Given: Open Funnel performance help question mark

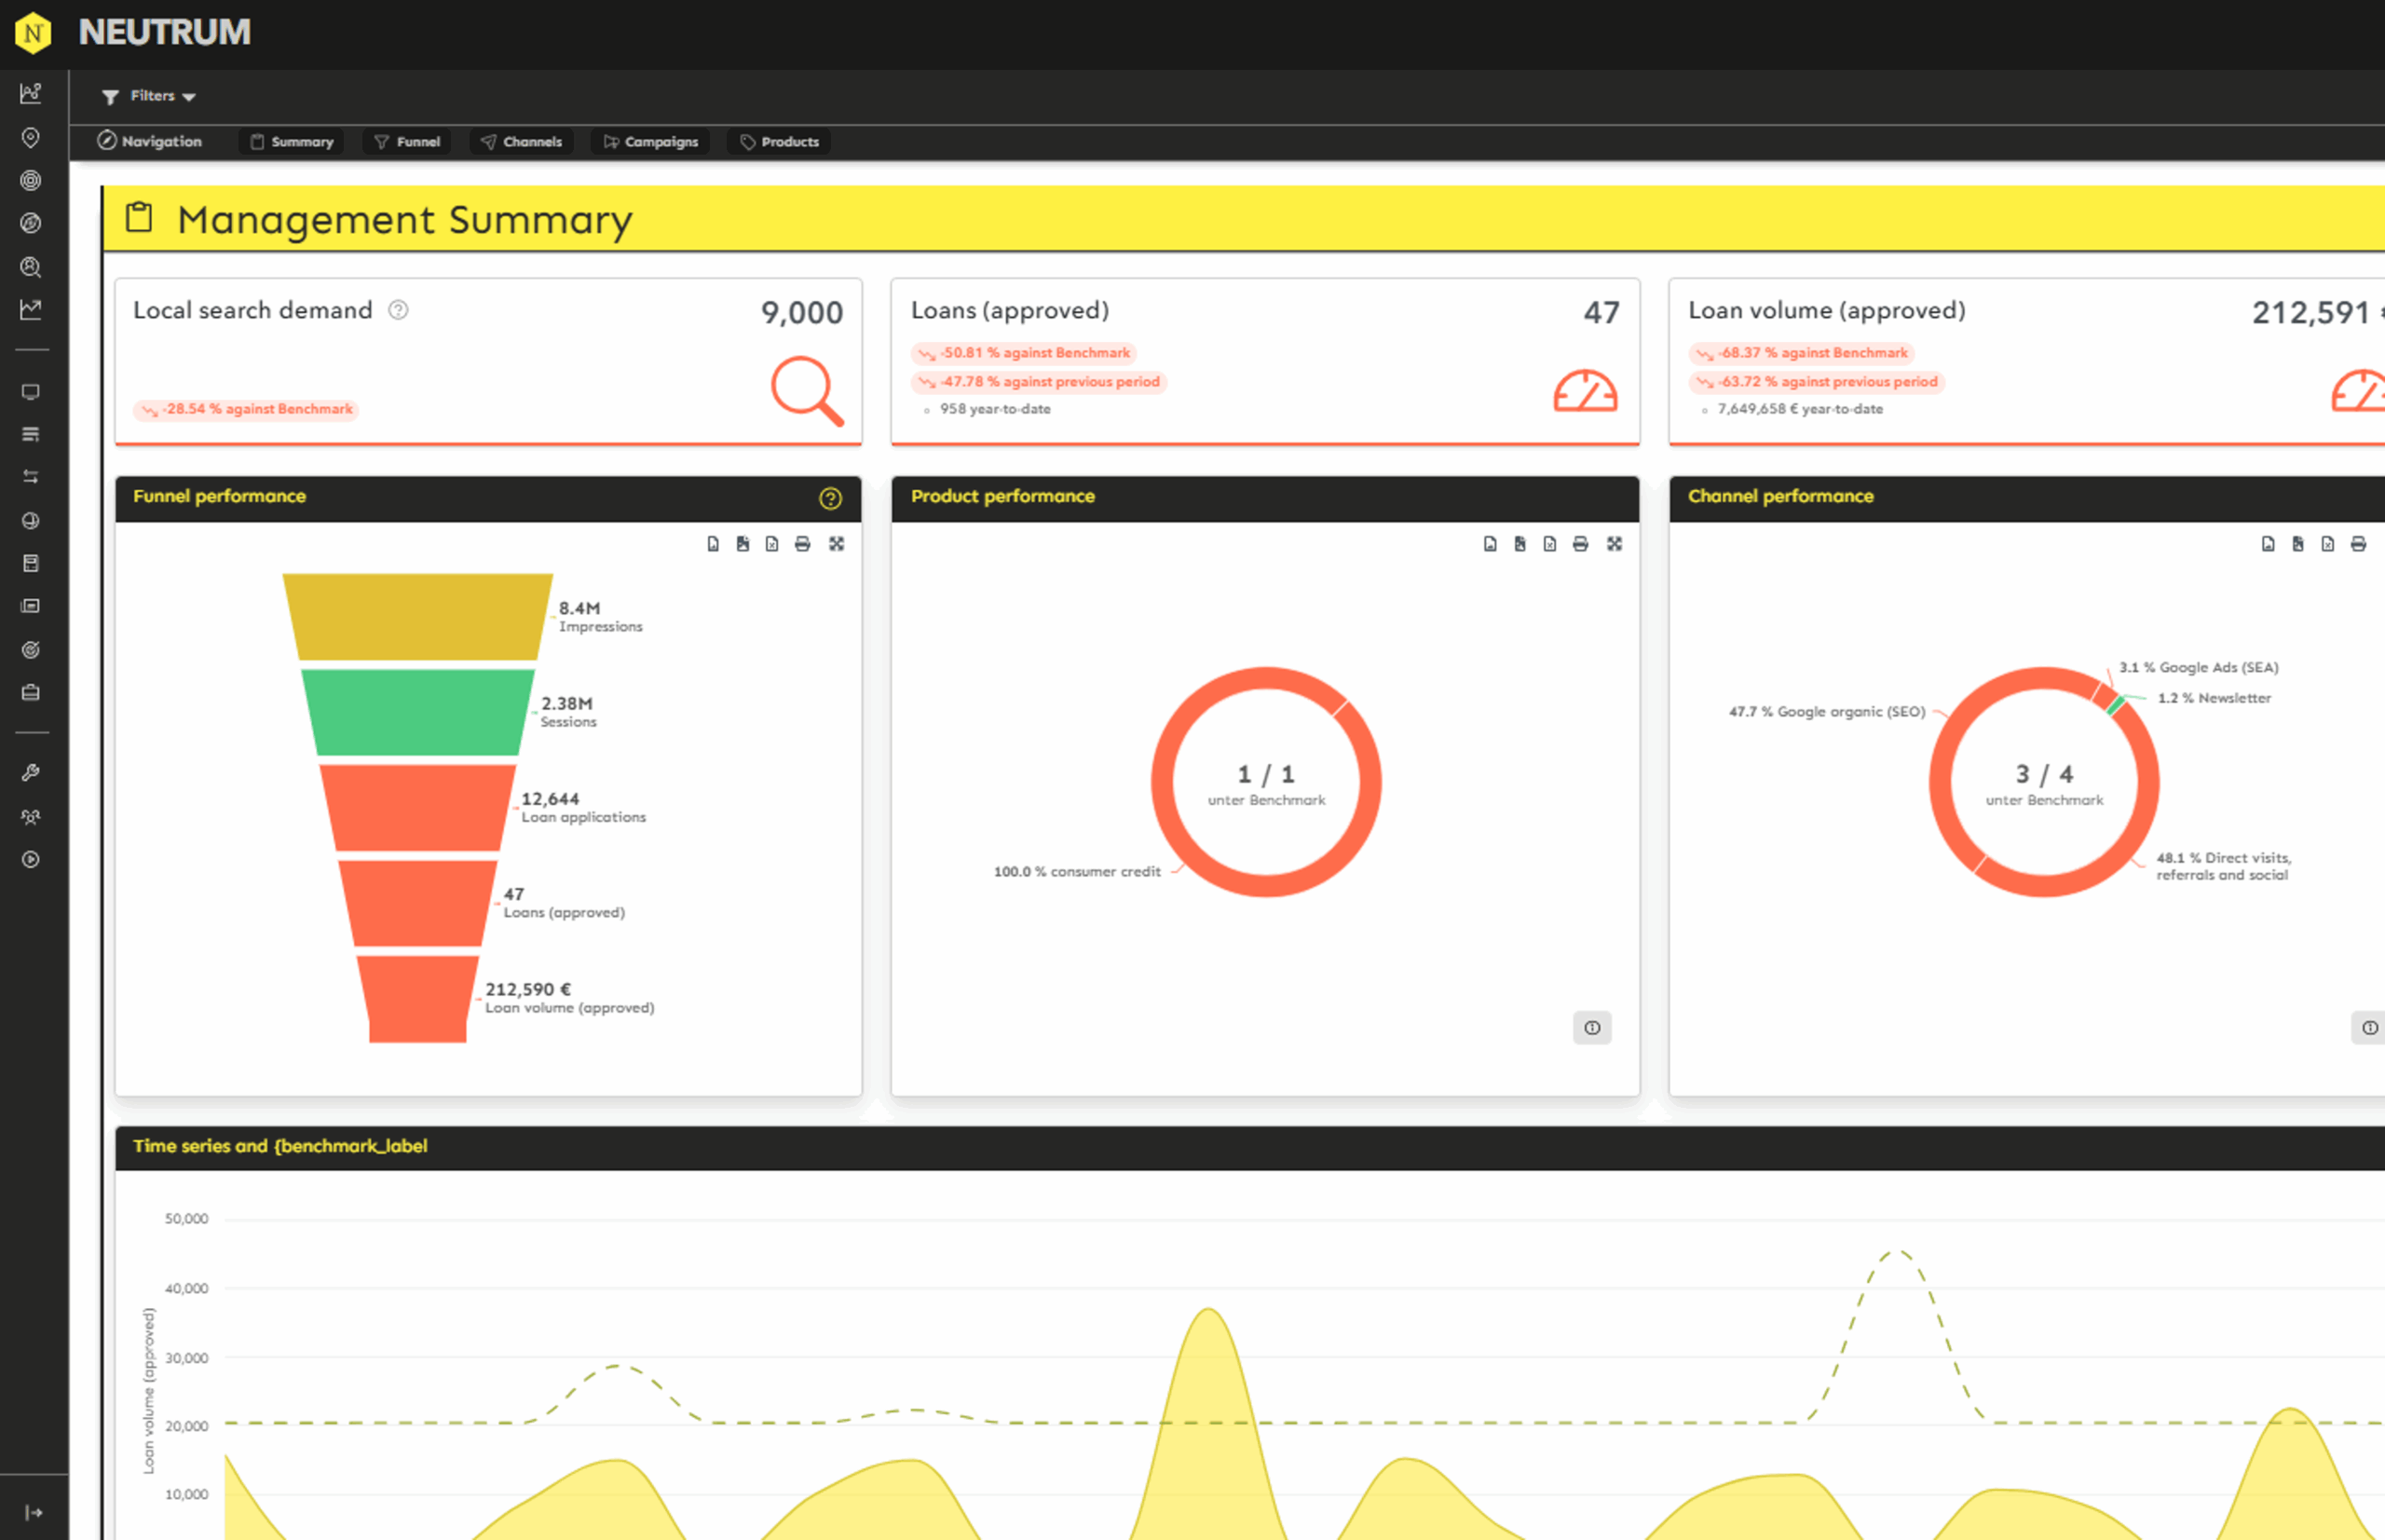Looking at the screenshot, I should point(830,498).
